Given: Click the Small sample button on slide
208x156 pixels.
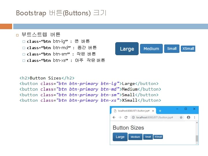Looking at the screenshot, I should (172, 49).
